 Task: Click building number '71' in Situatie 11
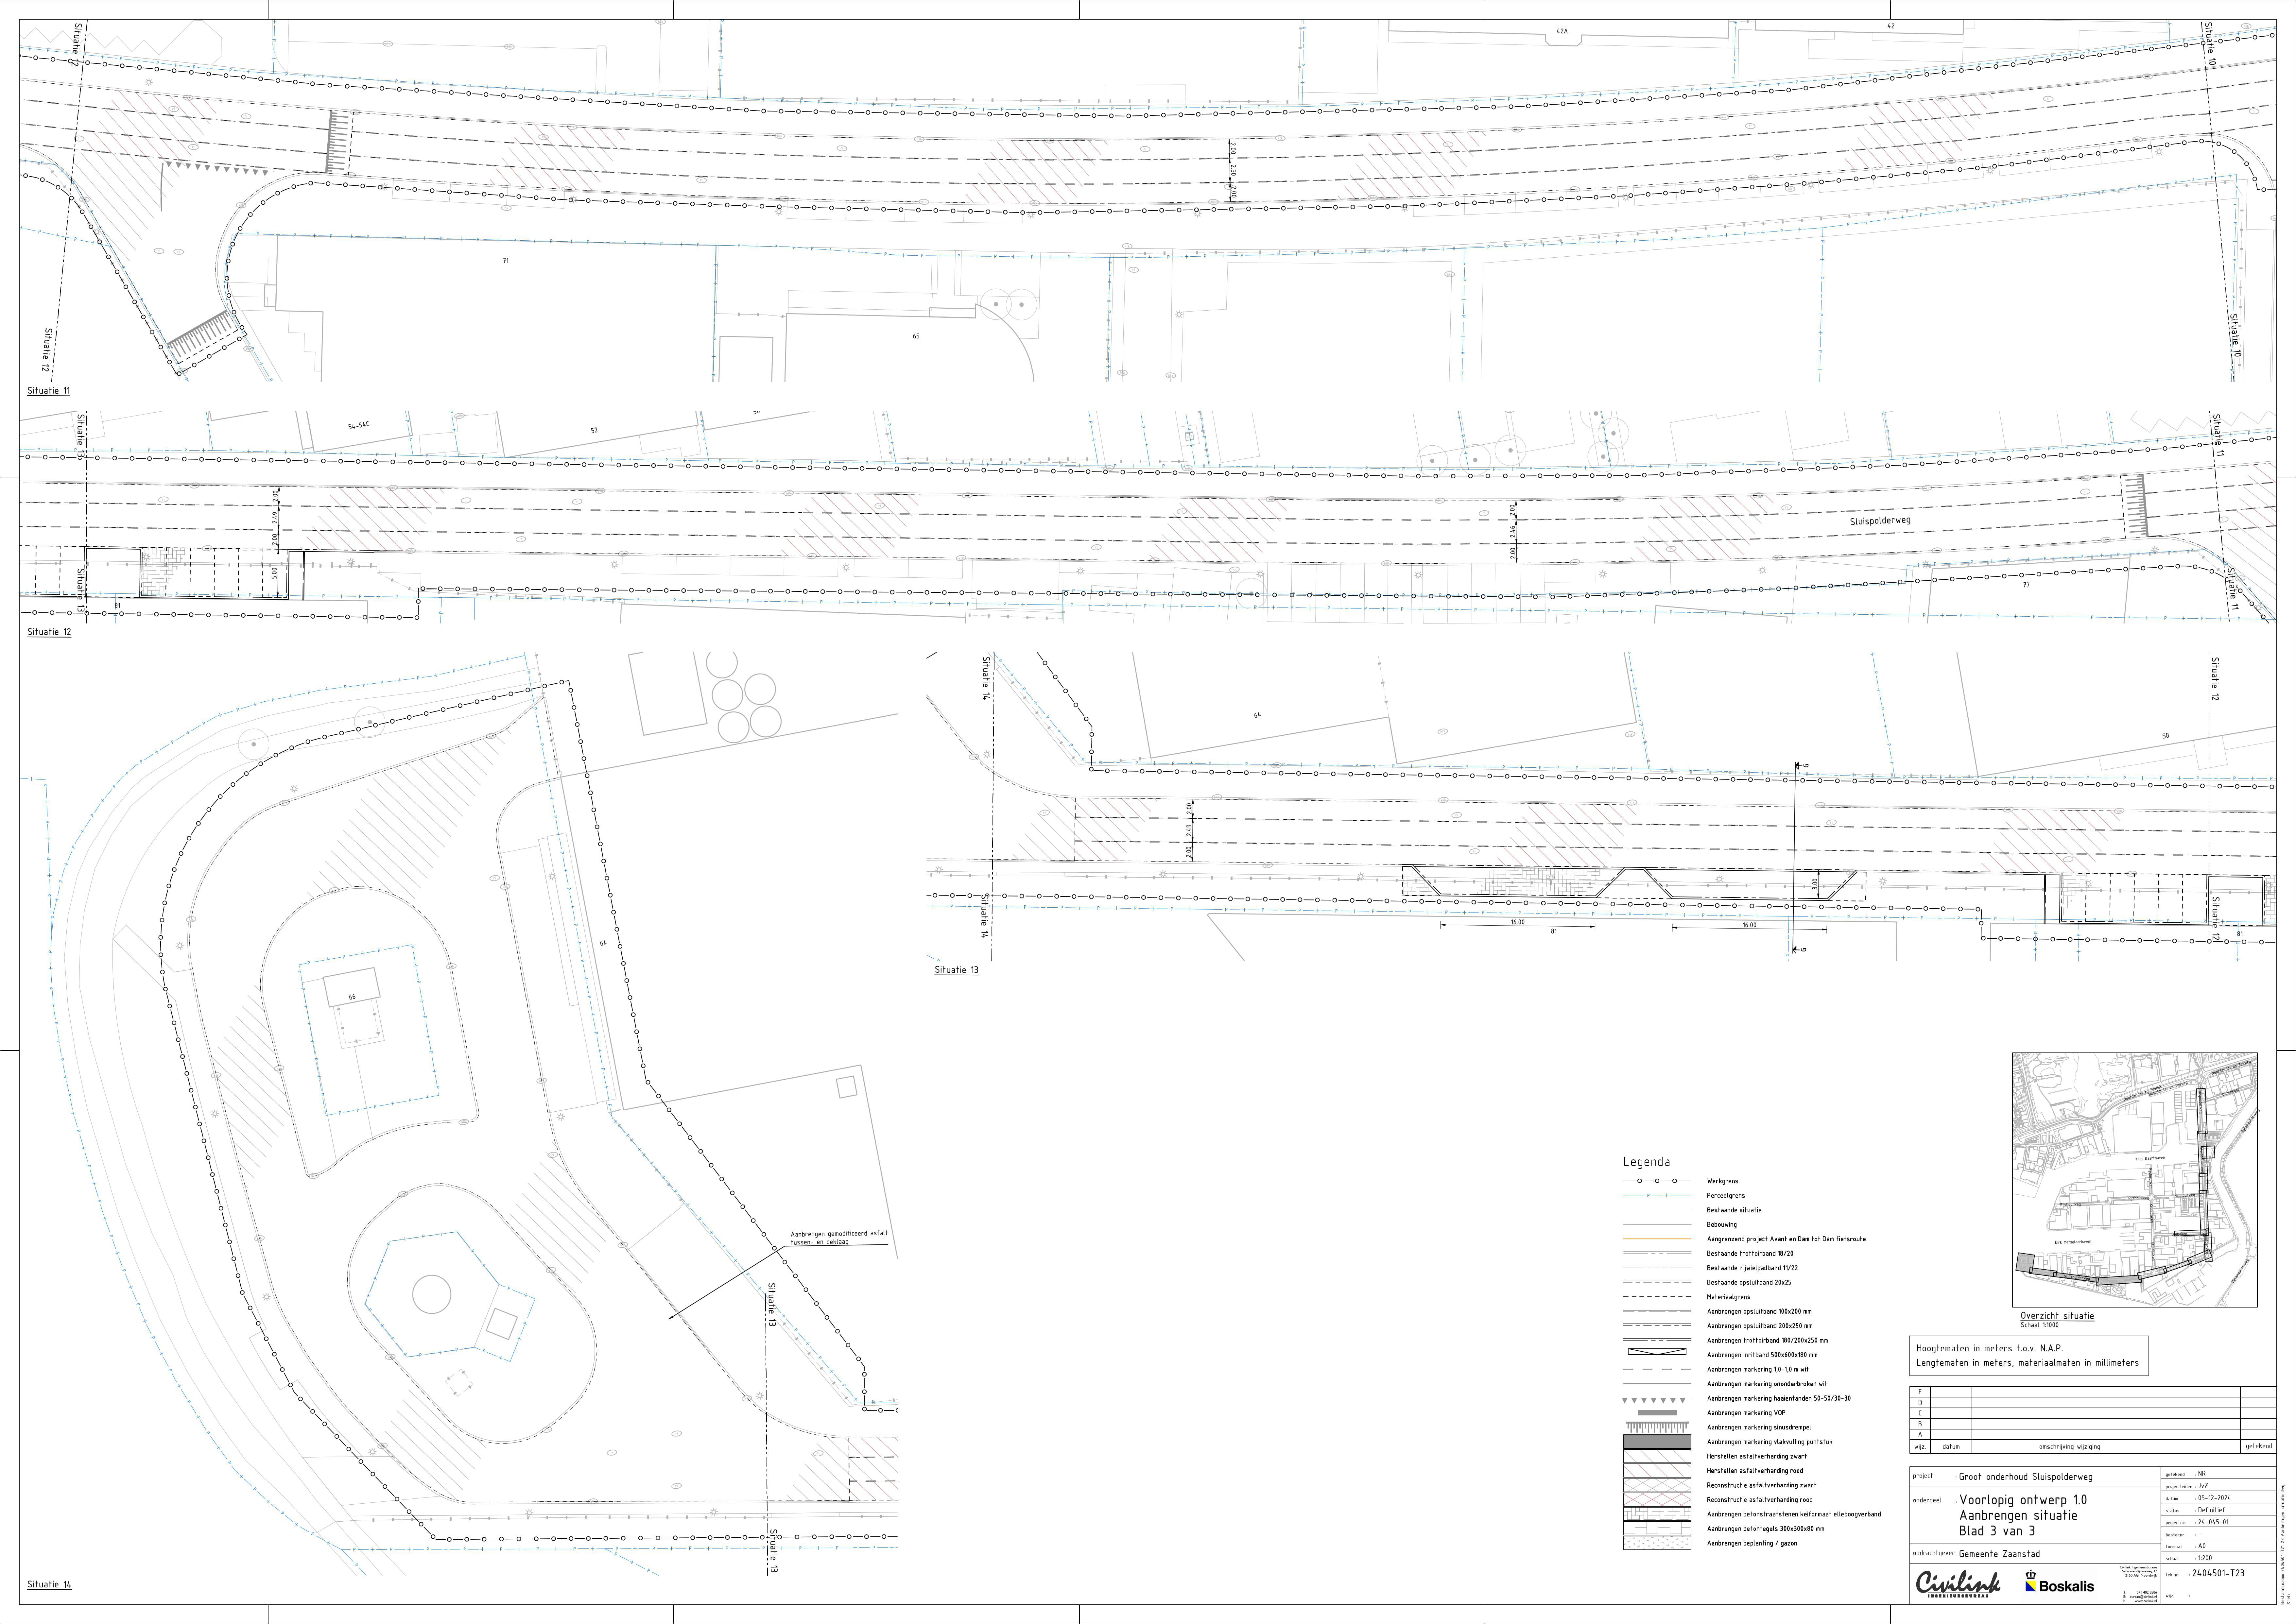pyautogui.click(x=506, y=261)
